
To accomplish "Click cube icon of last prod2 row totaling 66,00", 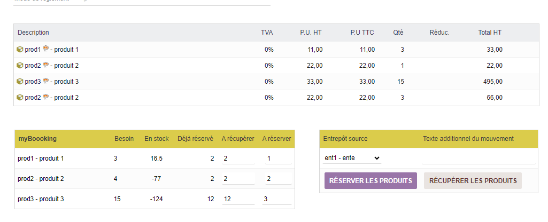I will tap(20, 98).
